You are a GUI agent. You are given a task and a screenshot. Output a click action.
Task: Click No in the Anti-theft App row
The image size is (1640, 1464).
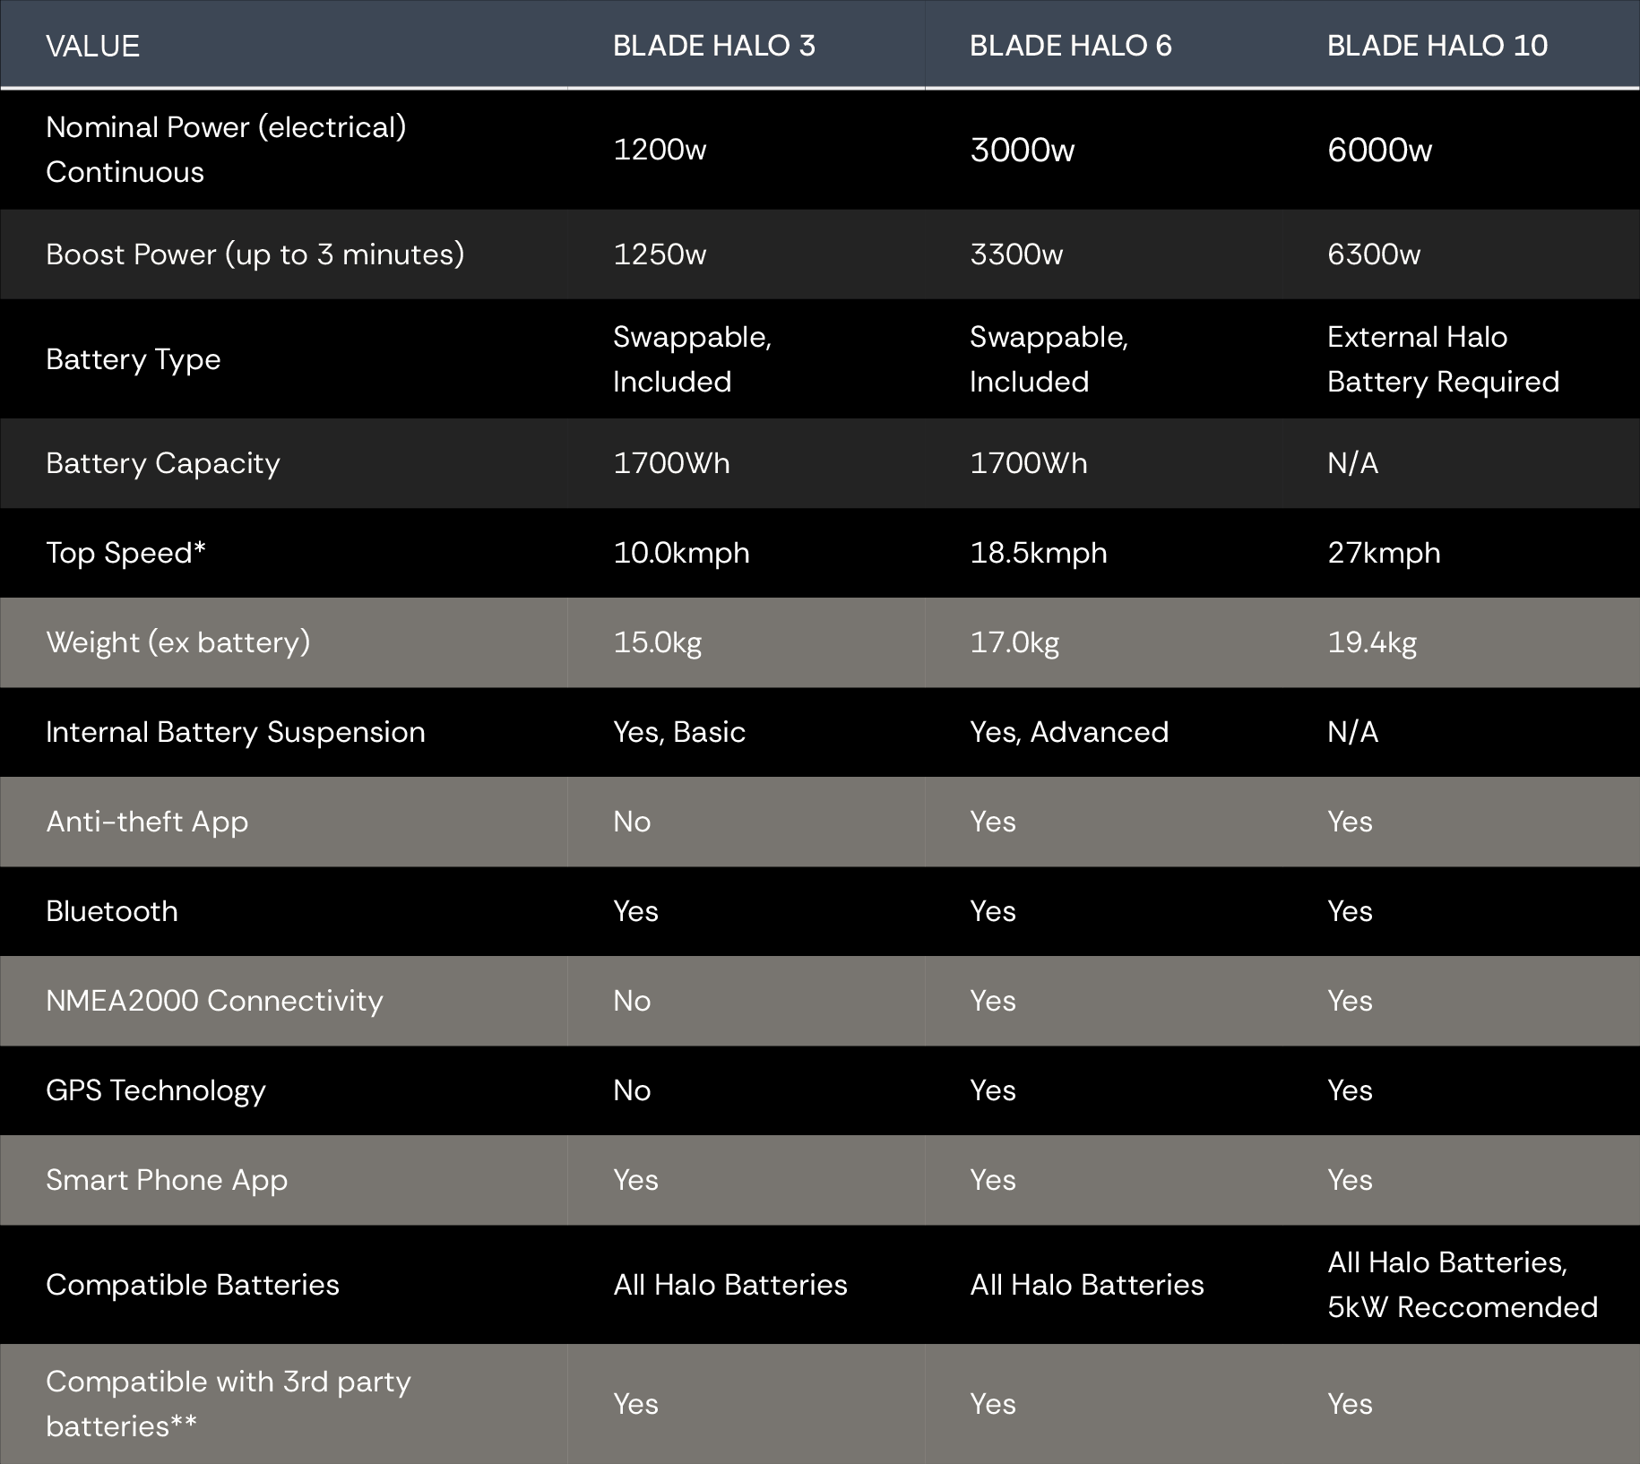(x=632, y=822)
